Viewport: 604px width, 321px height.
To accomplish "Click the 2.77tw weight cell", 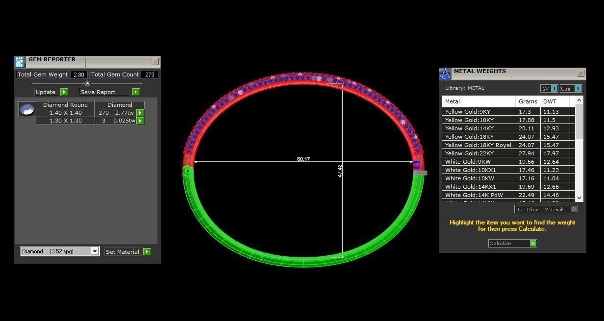I will tap(125, 113).
